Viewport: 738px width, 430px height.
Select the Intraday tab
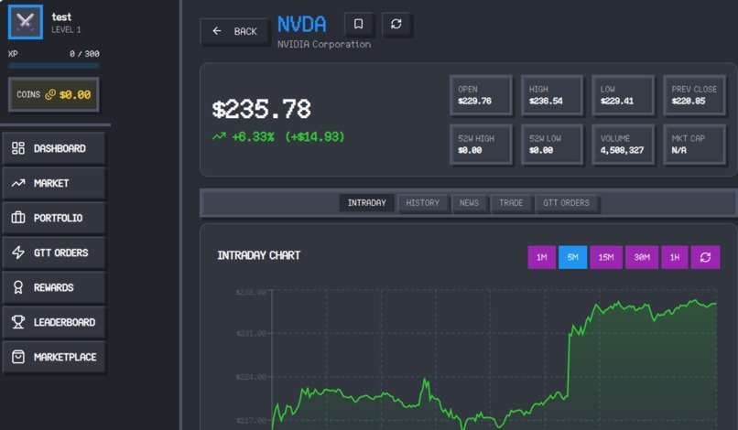366,203
